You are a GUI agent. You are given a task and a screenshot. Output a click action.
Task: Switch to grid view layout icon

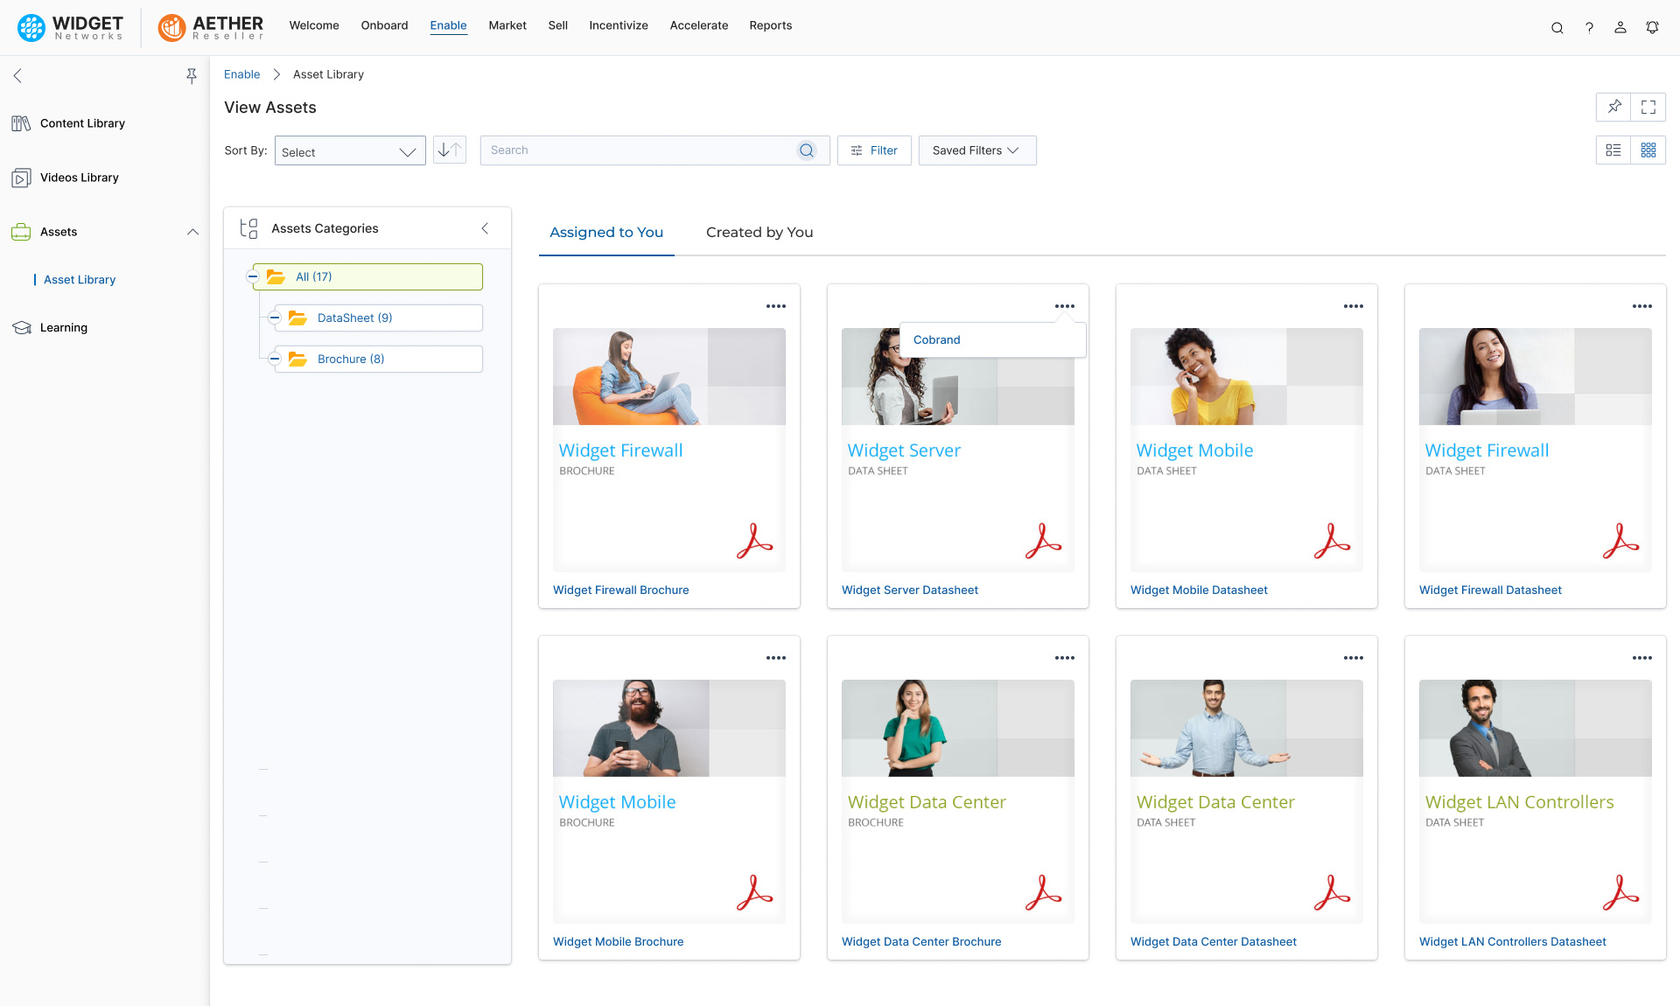pyautogui.click(x=1648, y=150)
